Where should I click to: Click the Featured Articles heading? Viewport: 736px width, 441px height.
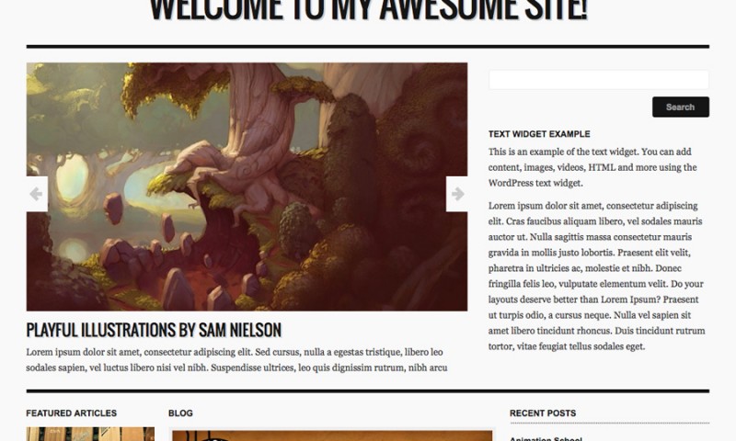pyautogui.click(x=72, y=413)
